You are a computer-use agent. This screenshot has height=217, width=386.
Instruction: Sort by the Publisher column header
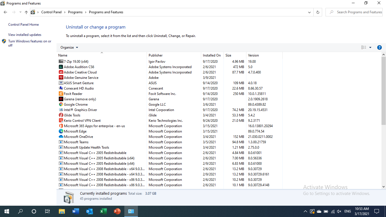coord(174,55)
